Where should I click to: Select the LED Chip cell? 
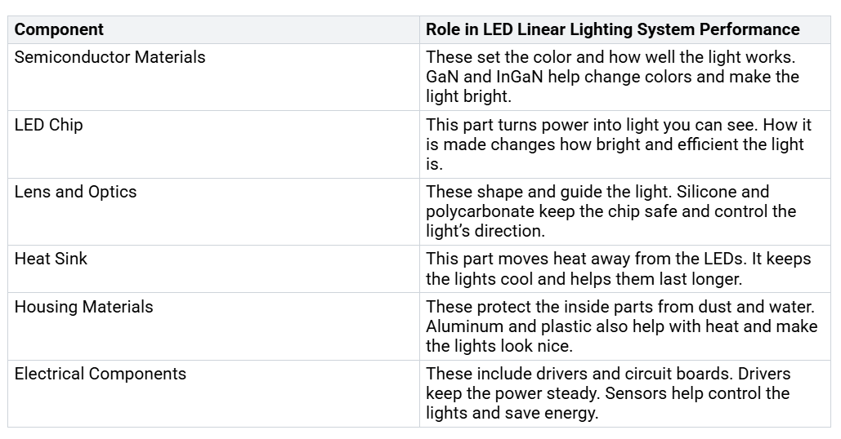(49, 126)
